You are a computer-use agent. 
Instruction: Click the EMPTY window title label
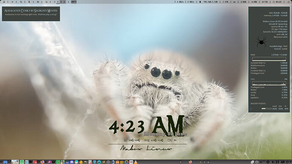[x=74, y=2]
